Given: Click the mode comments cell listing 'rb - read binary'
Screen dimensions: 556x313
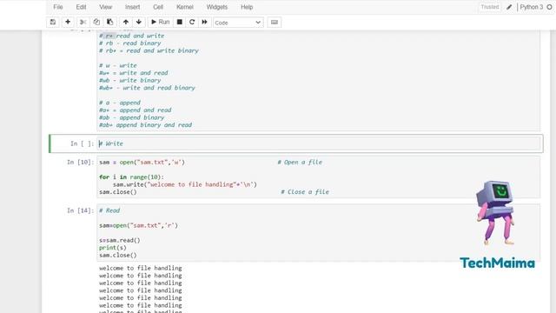Looking at the screenshot, I should pos(319,81).
